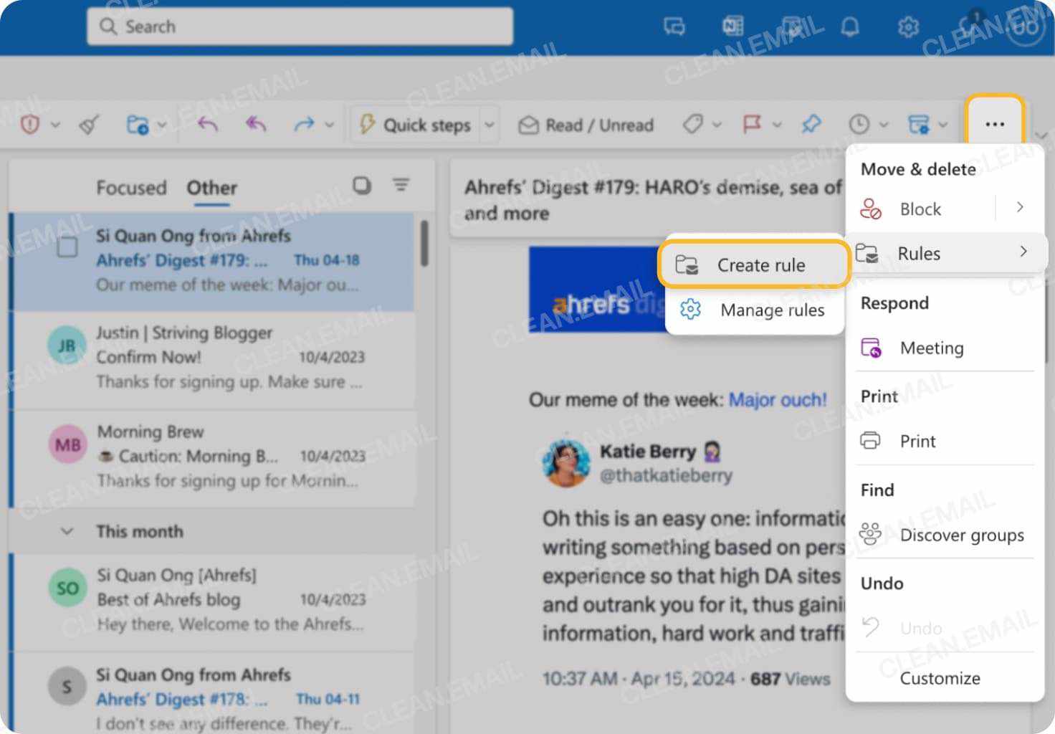The height and width of the screenshot is (734, 1055).
Task: Click Create rule
Action: click(761, 264)
